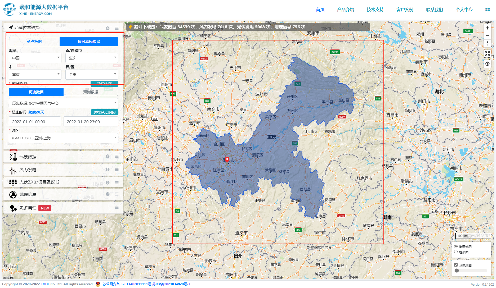The image size is (496, 288).
Task: Open the 苏ICP备 registration link
Action: coord(171,284)
